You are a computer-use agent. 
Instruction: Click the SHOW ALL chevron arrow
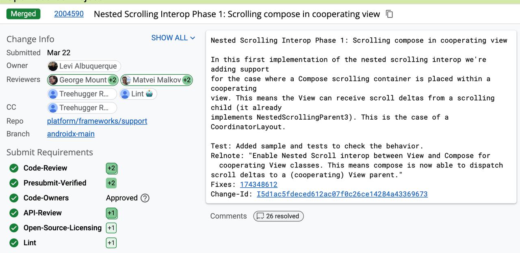(193, 38)
